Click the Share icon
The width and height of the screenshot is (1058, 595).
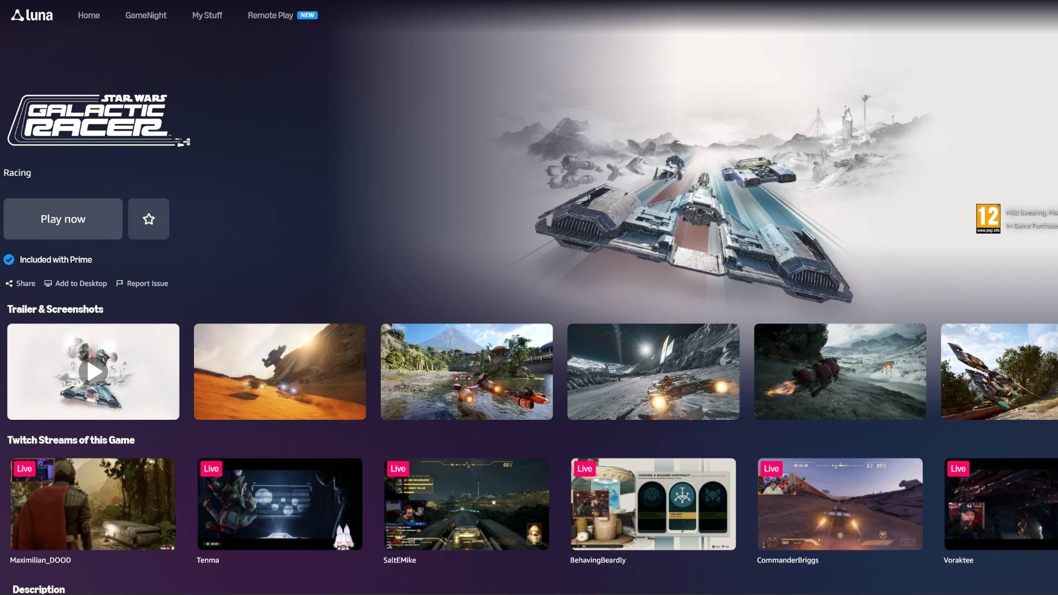(9, 283)
